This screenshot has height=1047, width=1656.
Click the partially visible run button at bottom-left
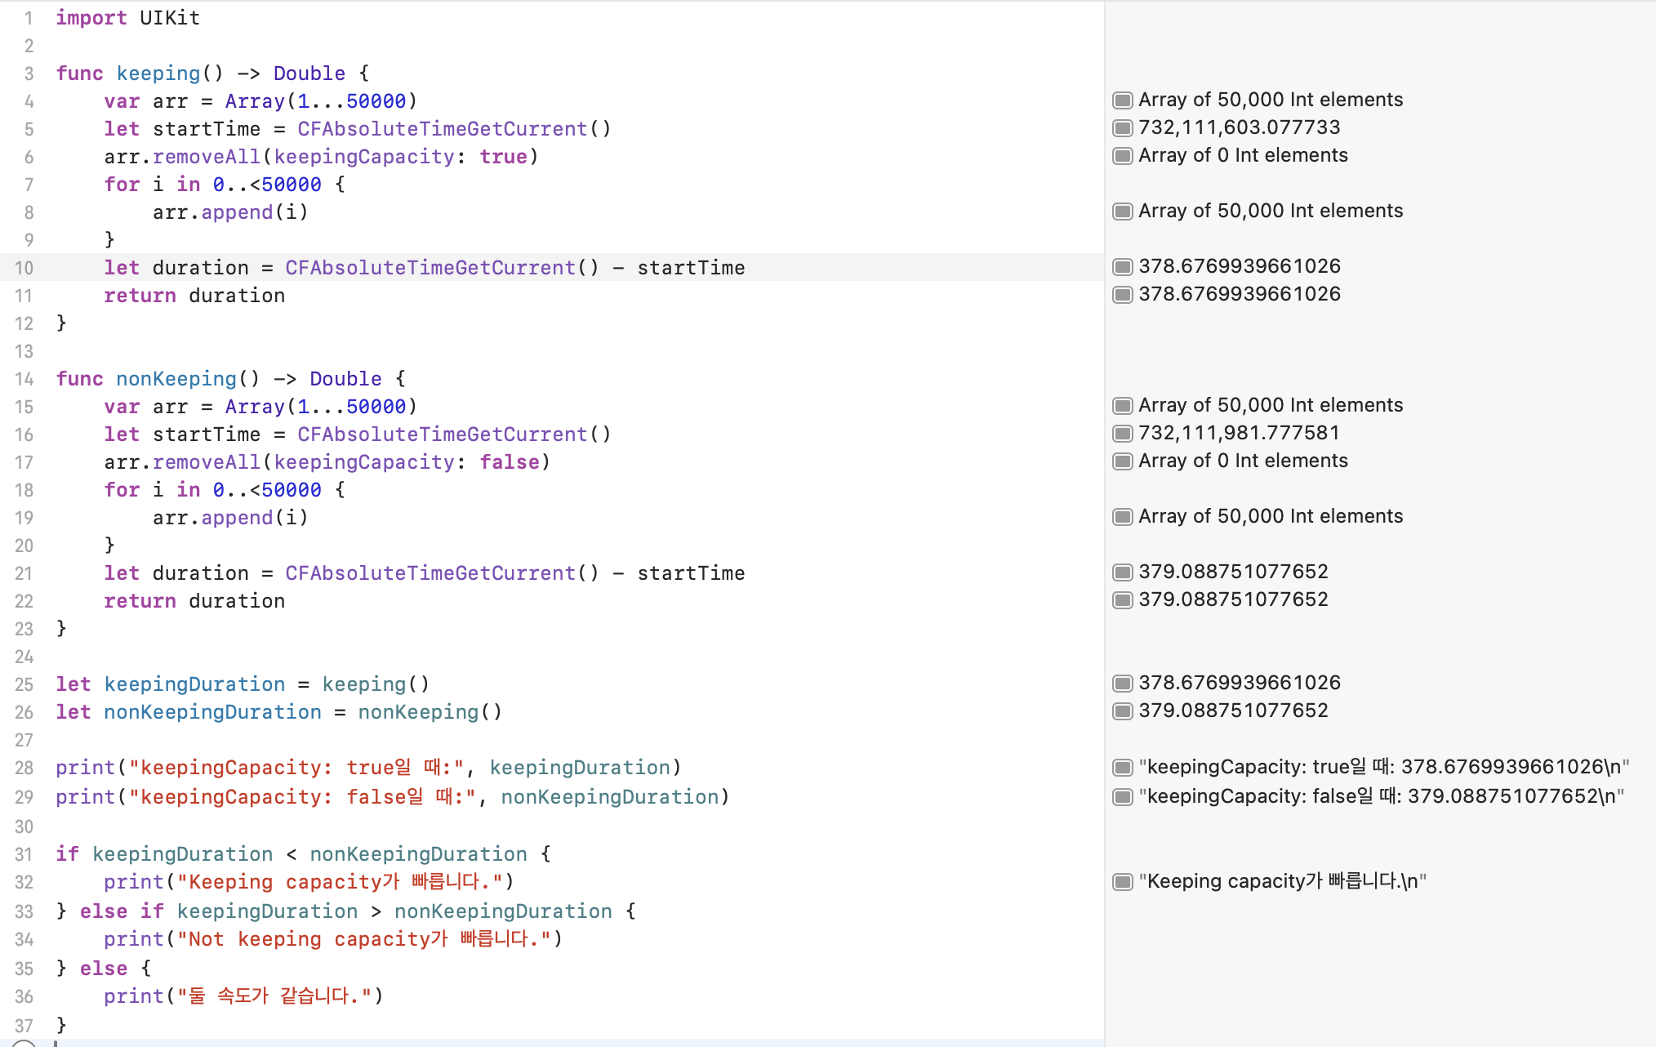pos(23,1043)
